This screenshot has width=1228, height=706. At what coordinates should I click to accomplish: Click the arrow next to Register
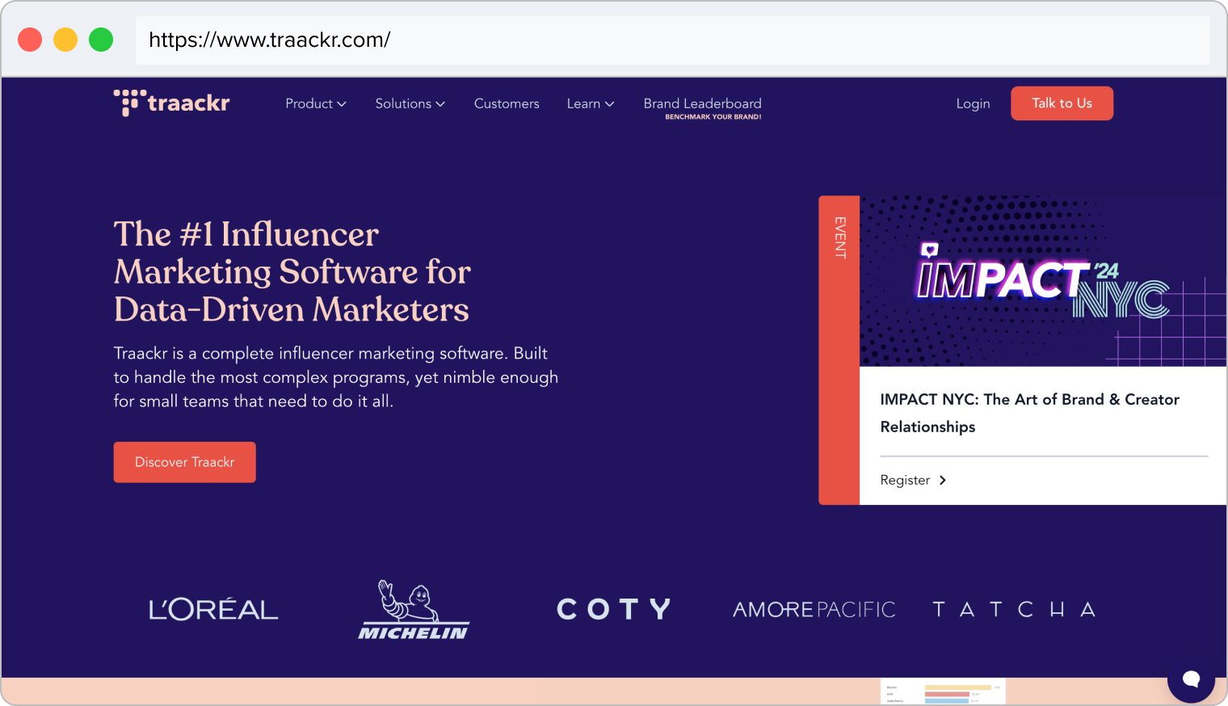pyautogui.click(x=943, y=481)
